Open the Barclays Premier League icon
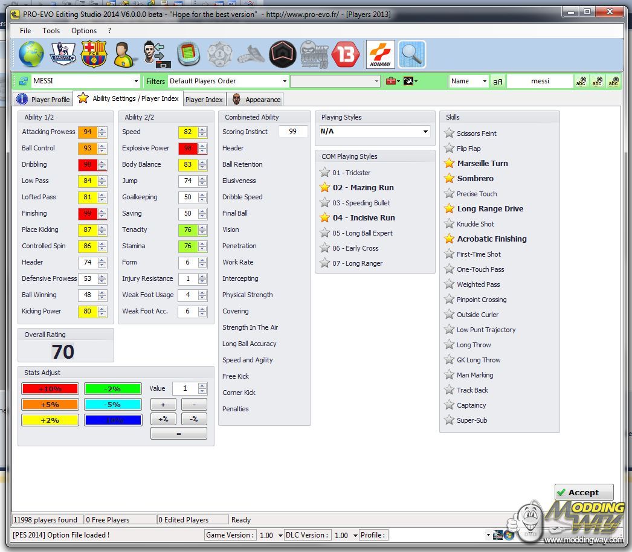The width and height of the screenshot is (632, 552). point(63,54)
